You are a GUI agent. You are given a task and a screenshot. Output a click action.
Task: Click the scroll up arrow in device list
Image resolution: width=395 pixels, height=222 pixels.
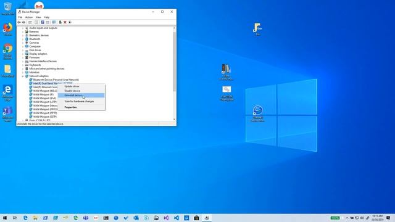pyautogui.click(x=174, y=28)
